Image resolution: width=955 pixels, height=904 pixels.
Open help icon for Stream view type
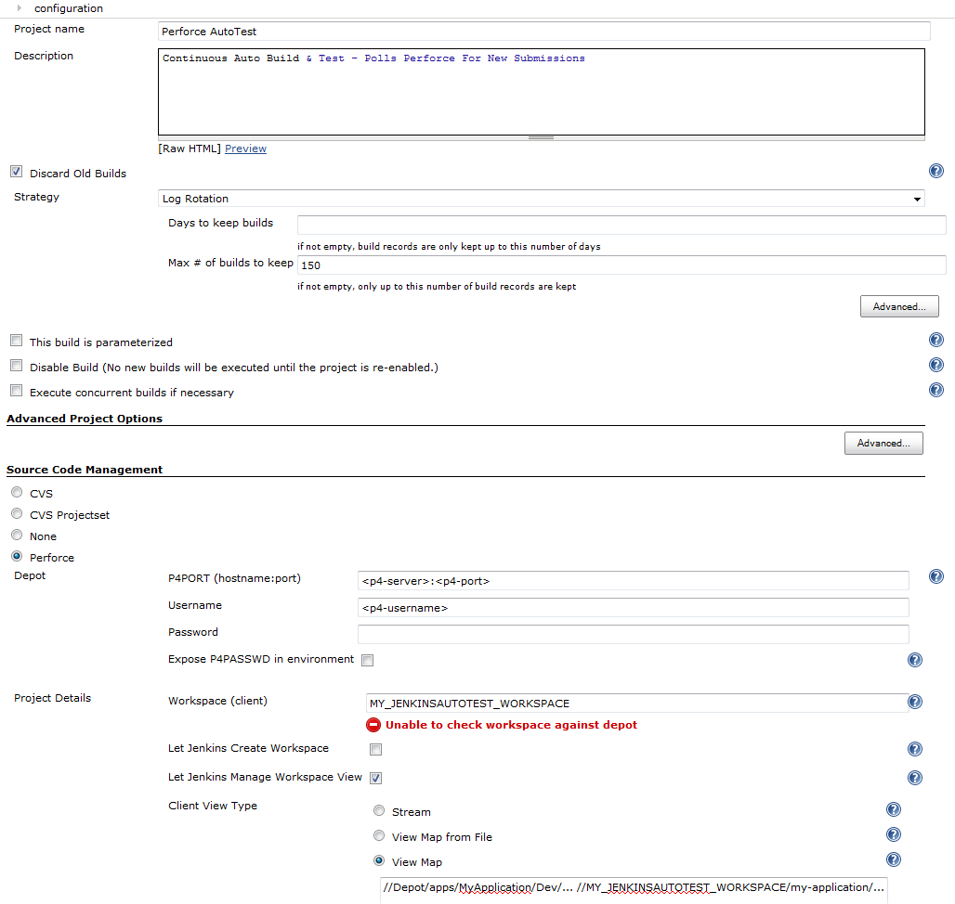pyautogui.click(x=894, y=809)
